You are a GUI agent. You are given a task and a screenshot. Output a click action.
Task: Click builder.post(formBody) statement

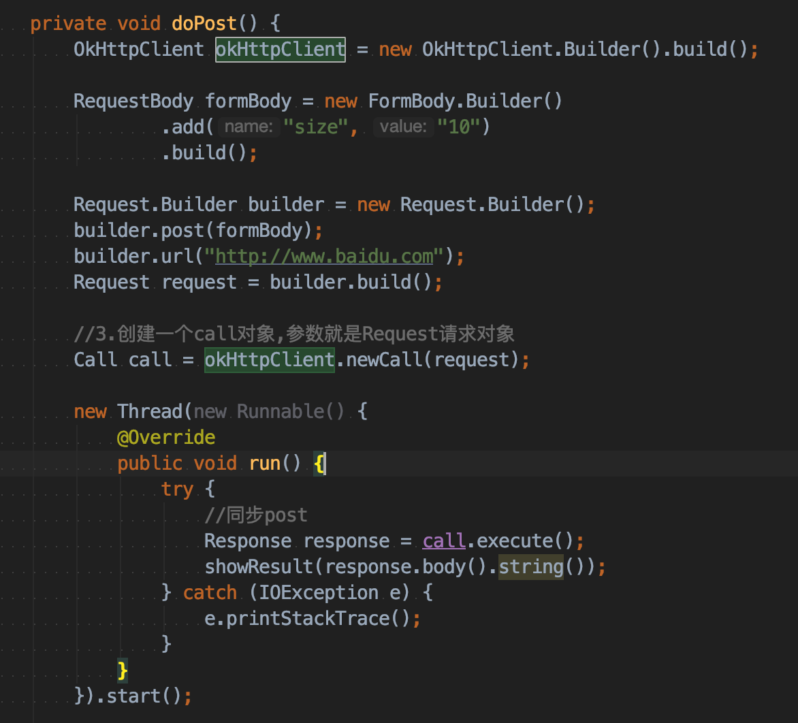[x=198, y=231]
